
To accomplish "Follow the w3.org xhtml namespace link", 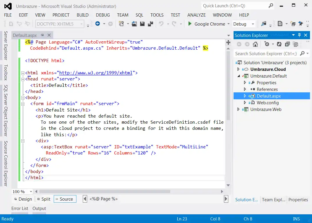I will point(96,73).
